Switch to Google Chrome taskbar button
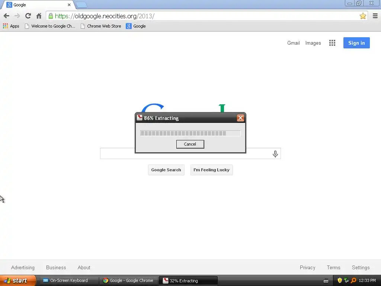Screen dimensions: 381x286 pyautogui.click(x=128, y=280)
